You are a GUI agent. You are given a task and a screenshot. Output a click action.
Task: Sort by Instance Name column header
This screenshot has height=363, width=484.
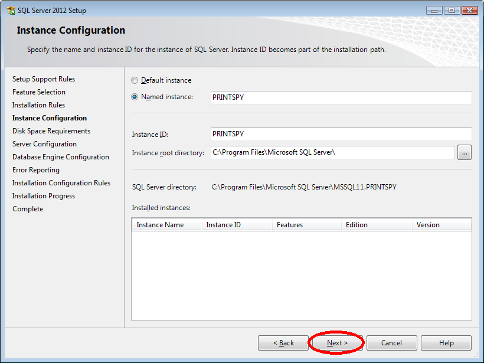tap(167, 225)
